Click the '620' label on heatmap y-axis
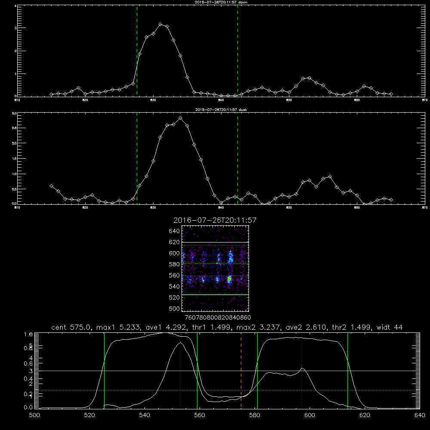Screen dimensions: 430x430 175,242
